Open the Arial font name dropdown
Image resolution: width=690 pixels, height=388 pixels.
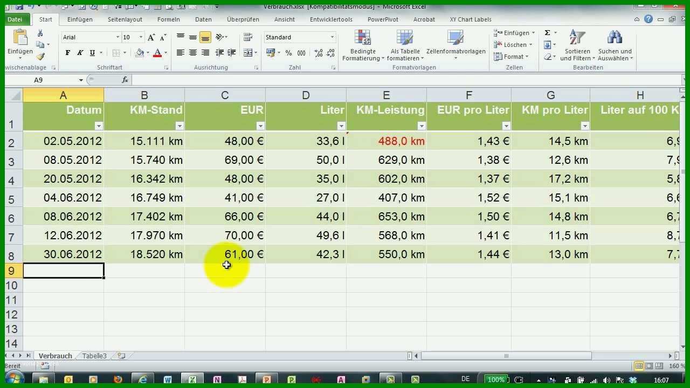[x=118, y=37]
